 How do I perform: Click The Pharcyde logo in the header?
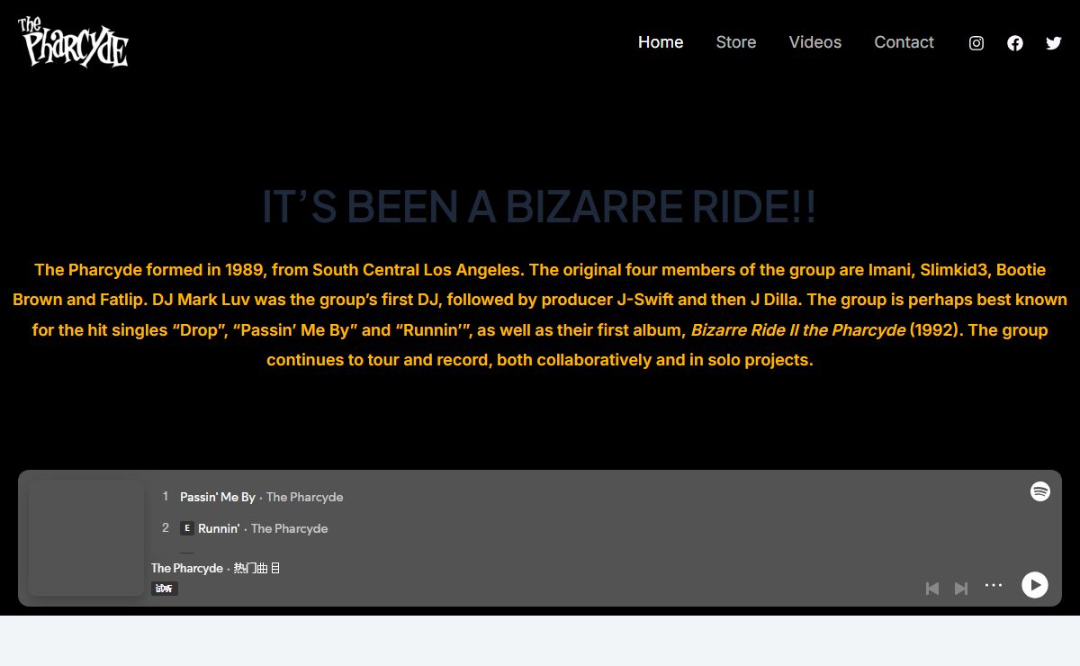(x=73, y=41)
